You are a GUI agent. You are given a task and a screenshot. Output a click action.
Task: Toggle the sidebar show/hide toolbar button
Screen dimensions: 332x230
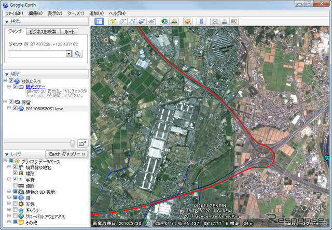[99, 21]
